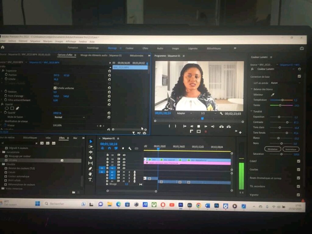The width and height of the screenshot is (312, 234).
Task: Open Couleur Lumetri panel menu
Action: pos(271,57)
